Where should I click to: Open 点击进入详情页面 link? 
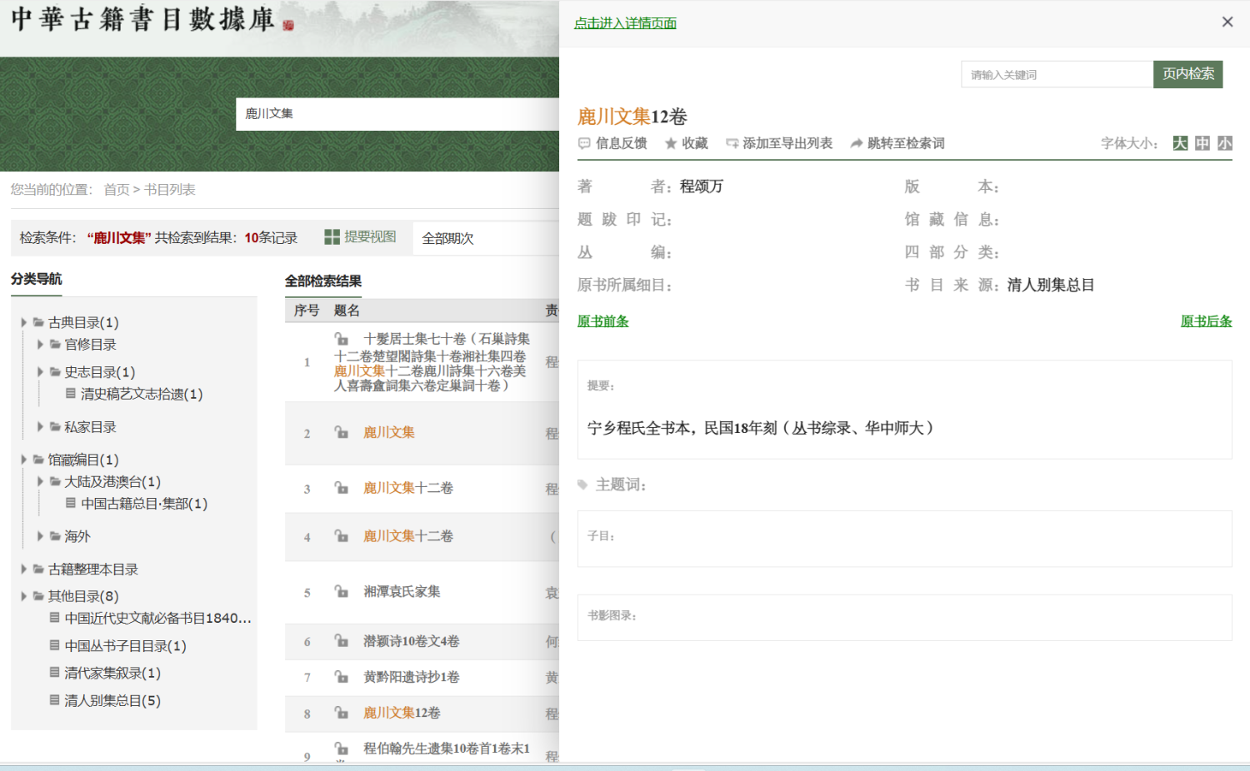click(625, 22)
